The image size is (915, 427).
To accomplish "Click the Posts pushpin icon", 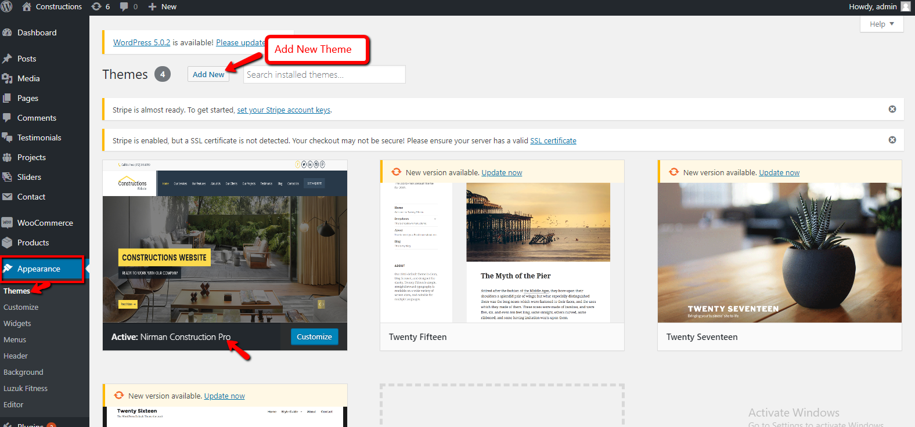I will pyautogui.click(x=7, y=59).
